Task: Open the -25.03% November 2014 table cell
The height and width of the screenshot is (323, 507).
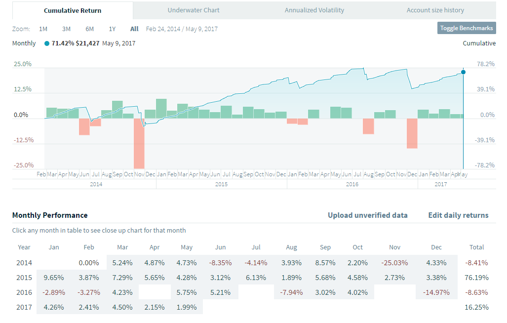Action: [394, 262]
